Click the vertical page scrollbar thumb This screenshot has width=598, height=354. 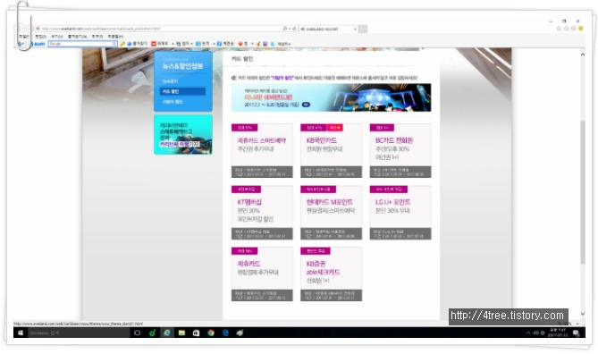click(583, 192)
